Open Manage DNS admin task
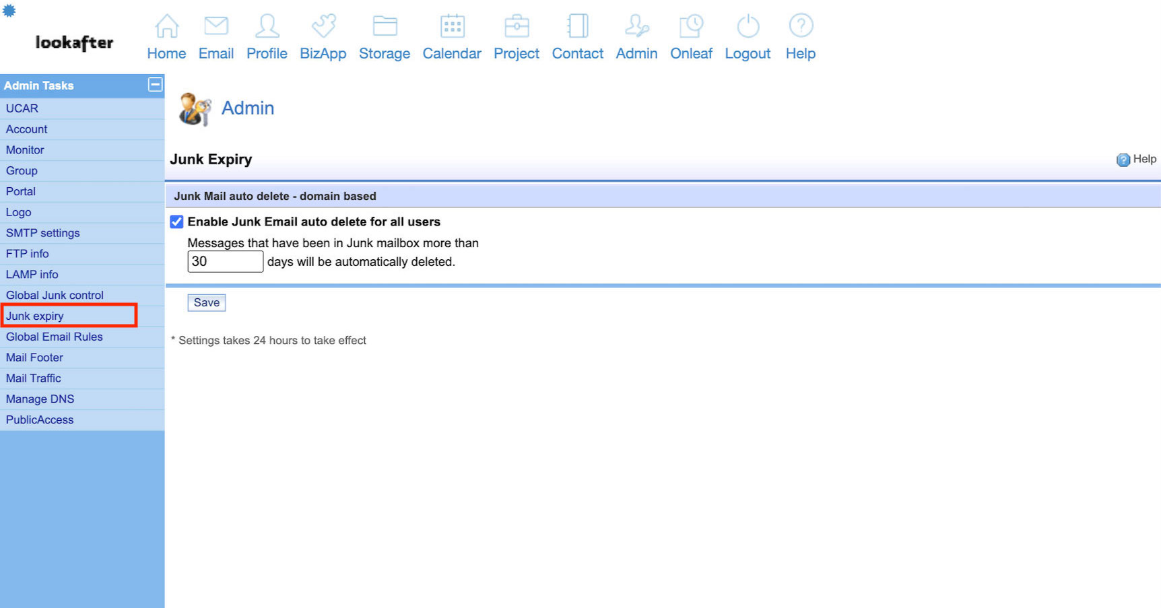This screenshot has width=1161, height=608. [40, 399]
